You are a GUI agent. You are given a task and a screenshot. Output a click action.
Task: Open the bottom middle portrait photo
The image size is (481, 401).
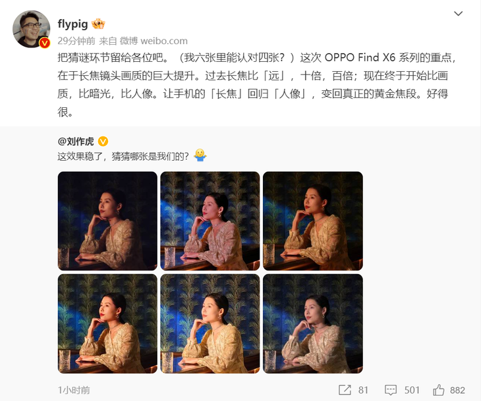point(210,324)
